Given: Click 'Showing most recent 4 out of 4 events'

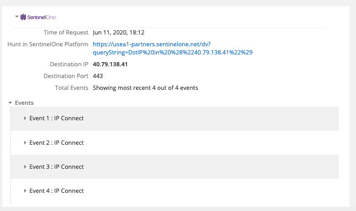Looking at the screenshot, I should click(x=145, y=88).
